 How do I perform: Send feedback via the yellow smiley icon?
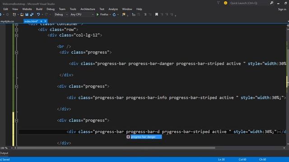click(x=225, y=3)
